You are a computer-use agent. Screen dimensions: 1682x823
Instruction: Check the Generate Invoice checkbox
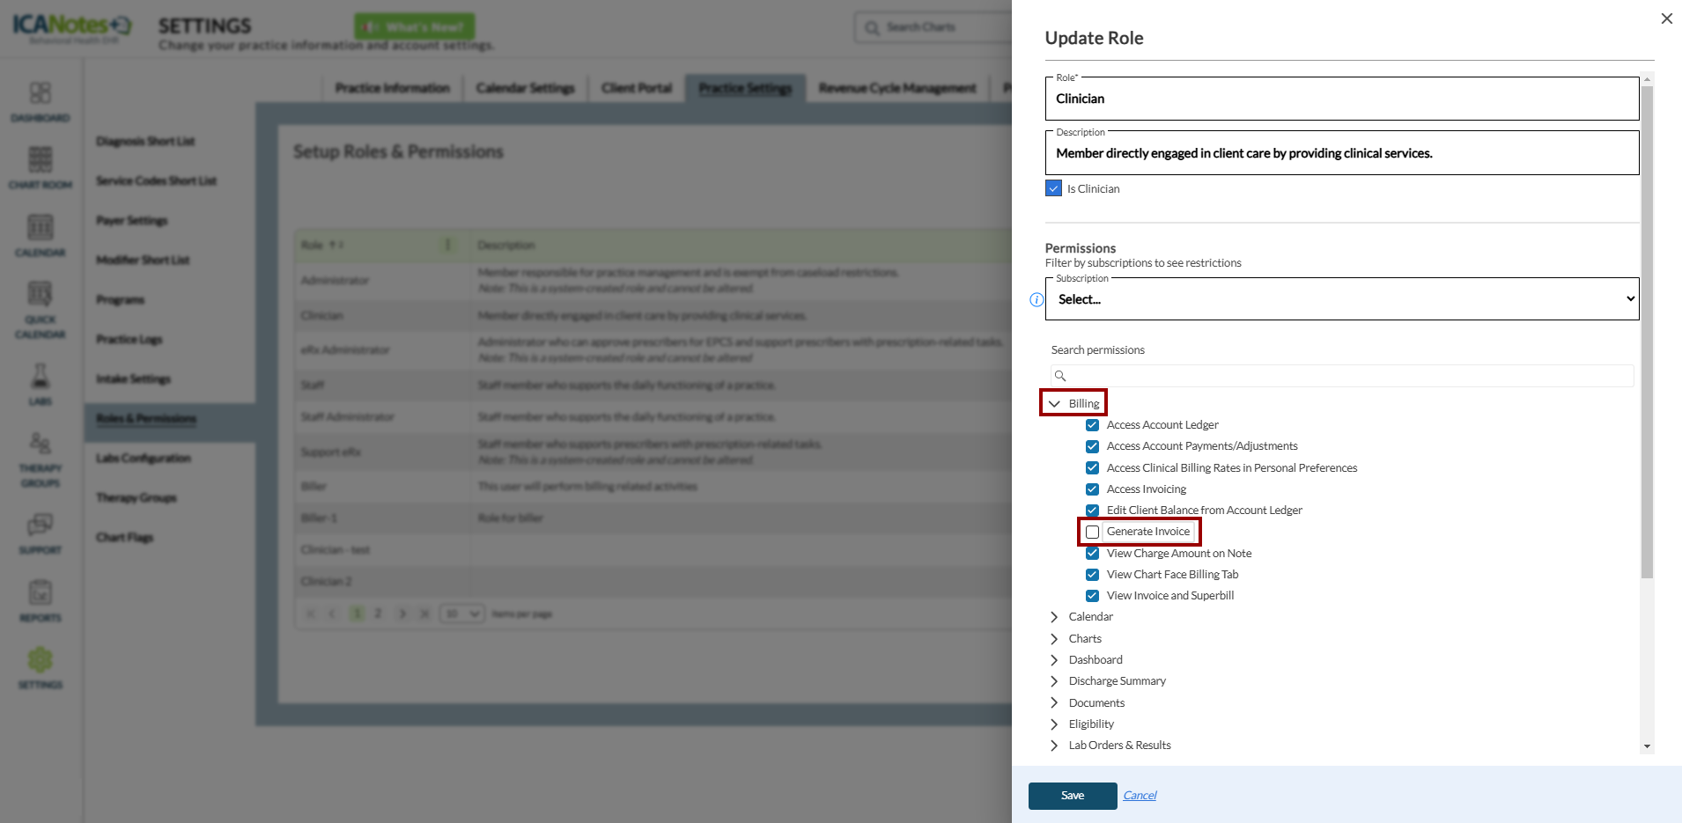coord(1092,532)
